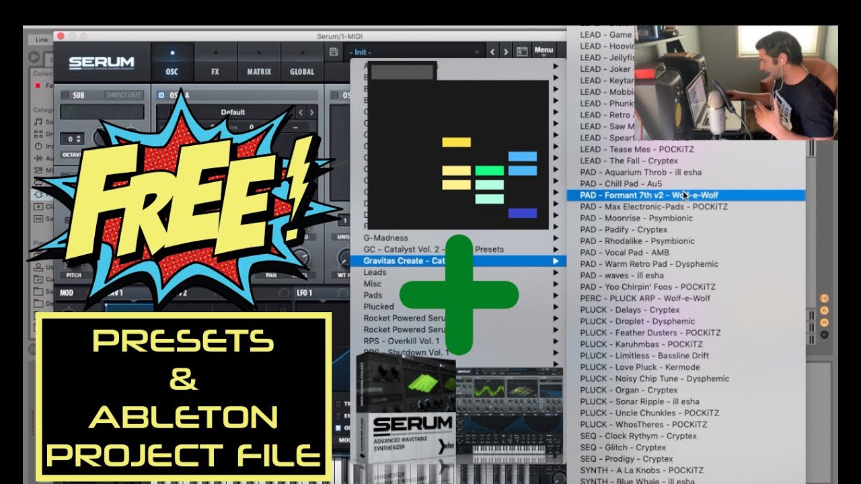Toggle OSC B enable checkbox

click(334, 95)
